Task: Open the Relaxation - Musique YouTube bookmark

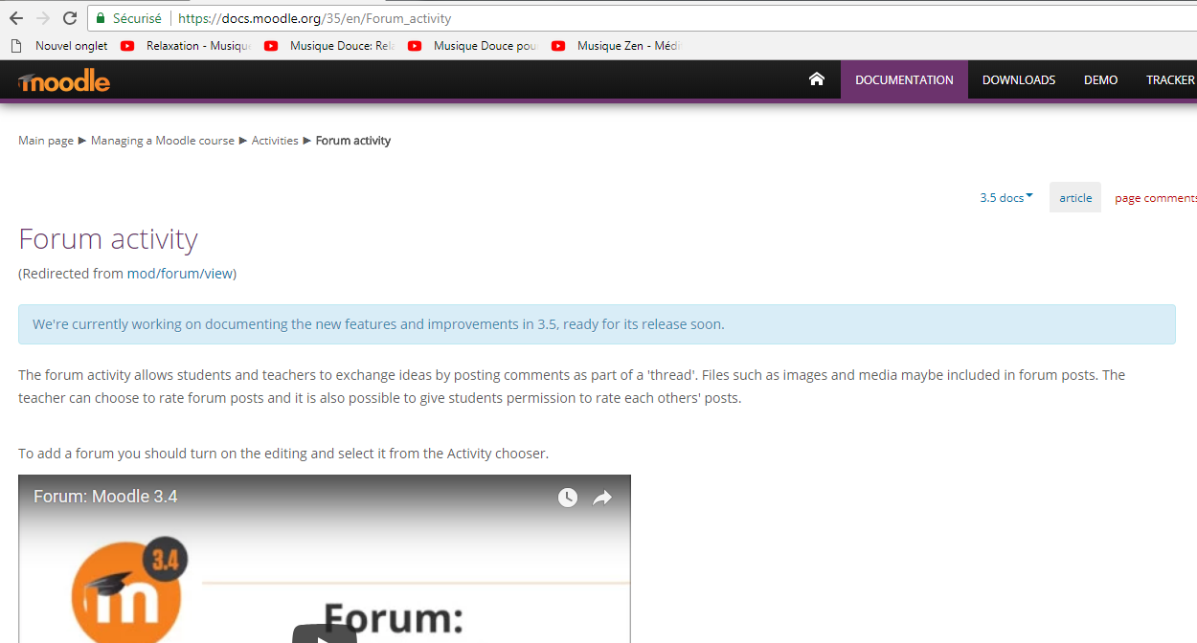Action: tap(188, 45)
